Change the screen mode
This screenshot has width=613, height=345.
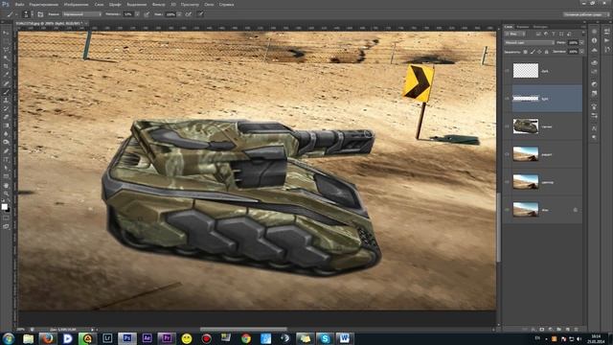coord(6,226)
